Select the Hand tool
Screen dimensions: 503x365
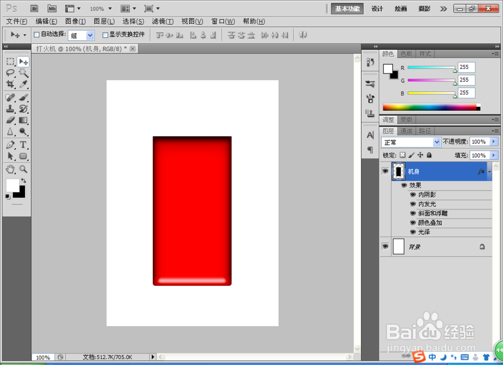point(10,169)
